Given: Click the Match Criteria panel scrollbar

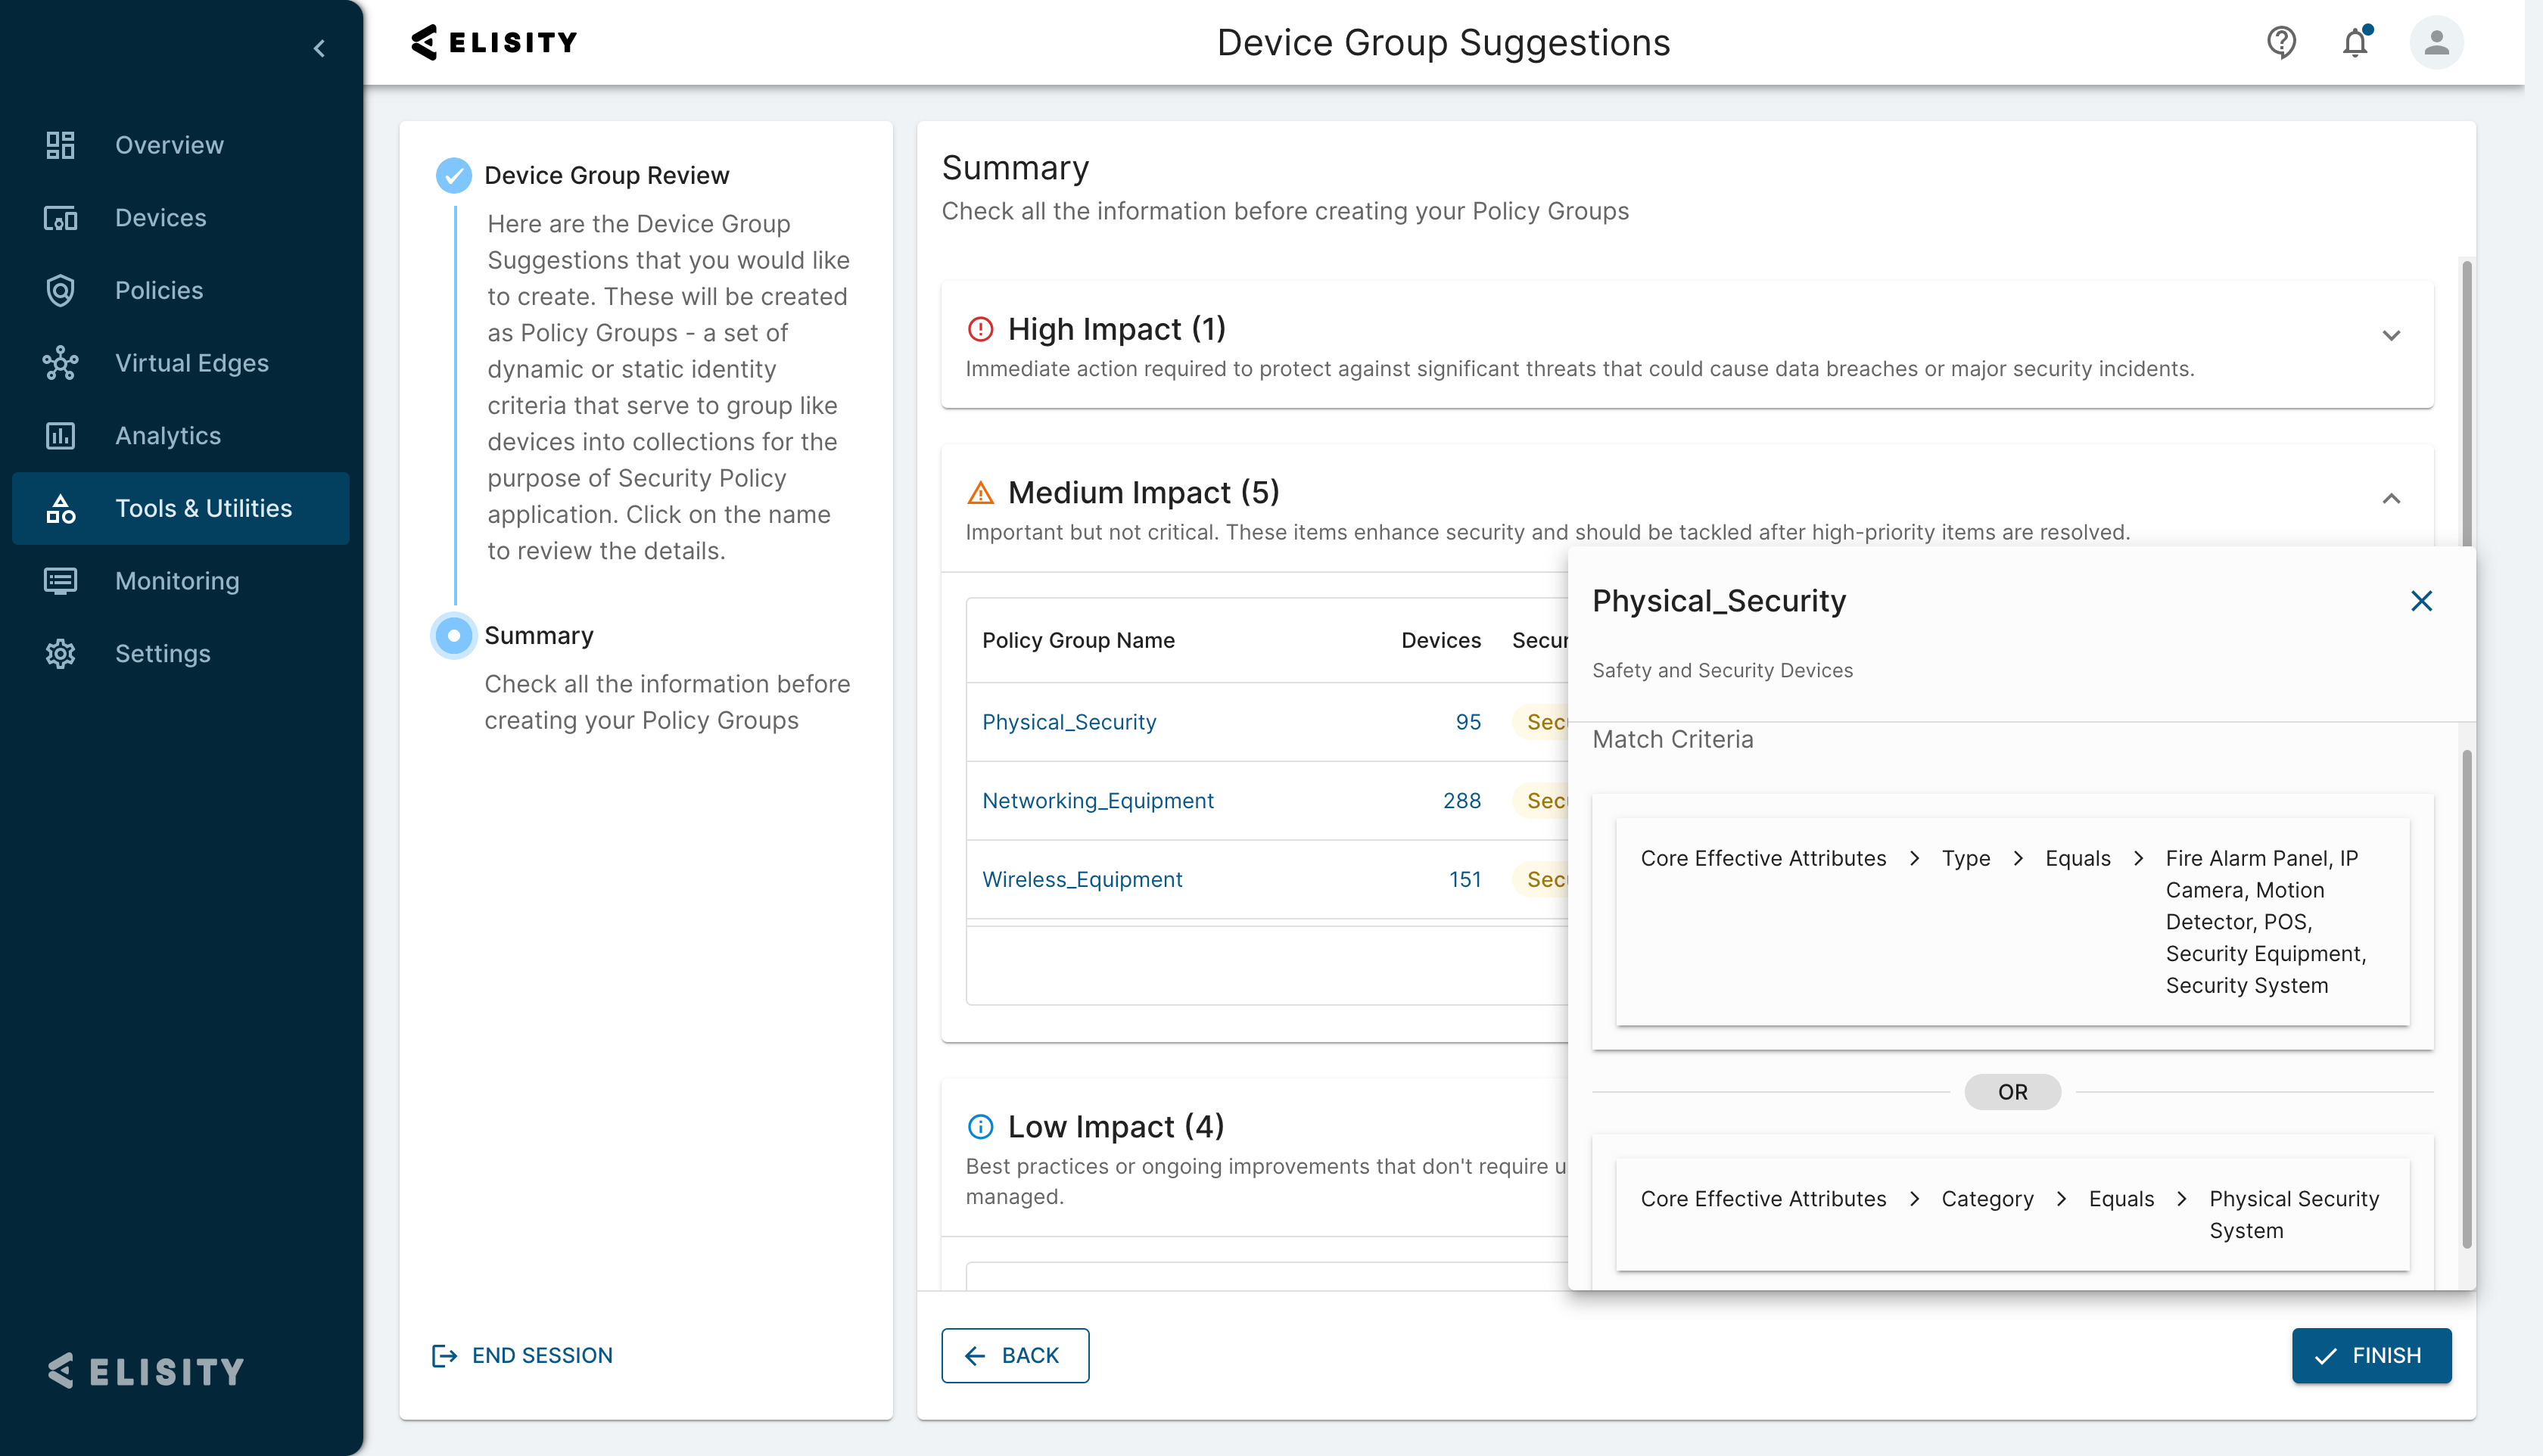Looking at the screenshot, I should coord(2466,1000).
